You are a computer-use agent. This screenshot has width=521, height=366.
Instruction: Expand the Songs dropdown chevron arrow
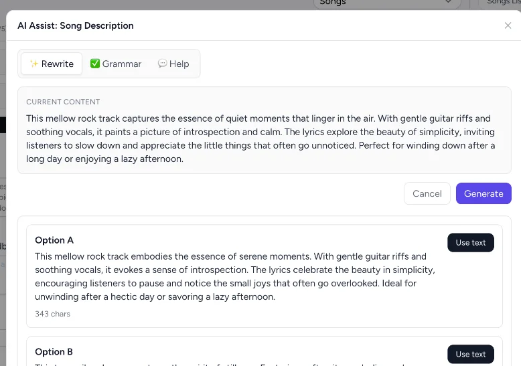tap(448, 3)
